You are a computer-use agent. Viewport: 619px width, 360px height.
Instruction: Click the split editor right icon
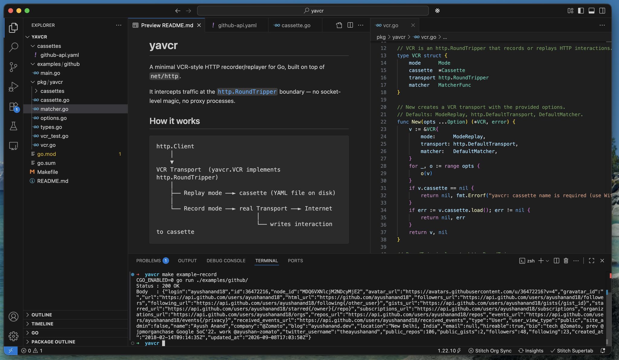(350, 25)
